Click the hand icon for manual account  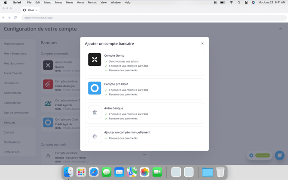point(95,137)
